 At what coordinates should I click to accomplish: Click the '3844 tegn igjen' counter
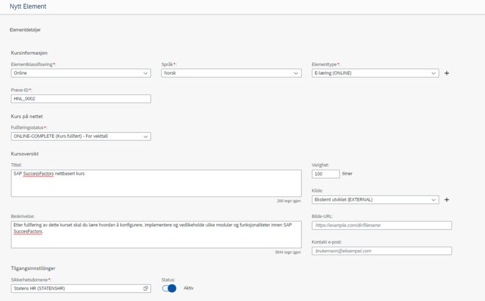click(x=287, y=252)
